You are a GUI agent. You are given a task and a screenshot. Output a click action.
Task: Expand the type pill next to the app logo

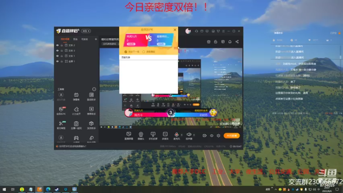[x=86, y=31]
